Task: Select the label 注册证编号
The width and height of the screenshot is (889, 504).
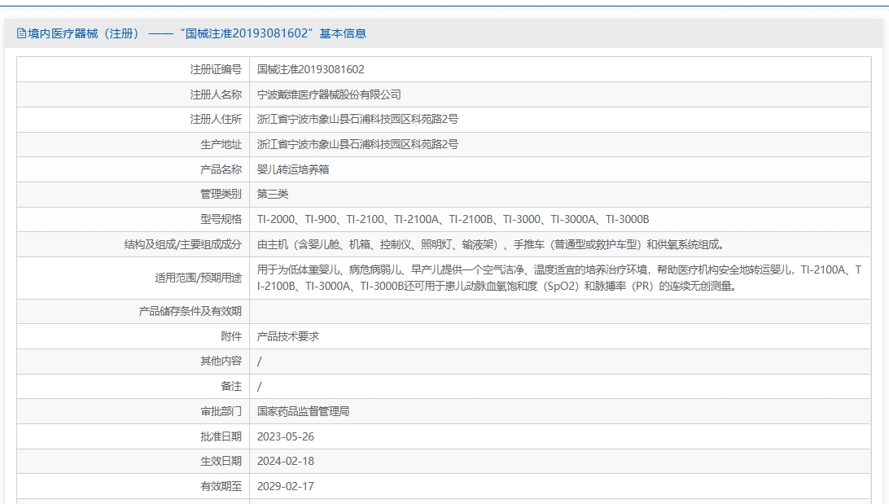Action: pyautogui.click(x=216, y=70)
